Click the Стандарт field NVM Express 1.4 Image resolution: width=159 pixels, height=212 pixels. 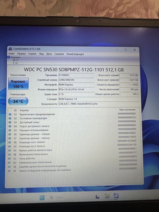click(99, 99)
